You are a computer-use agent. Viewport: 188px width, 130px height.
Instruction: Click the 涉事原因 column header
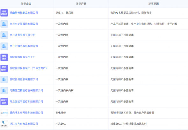pos(154,4)
